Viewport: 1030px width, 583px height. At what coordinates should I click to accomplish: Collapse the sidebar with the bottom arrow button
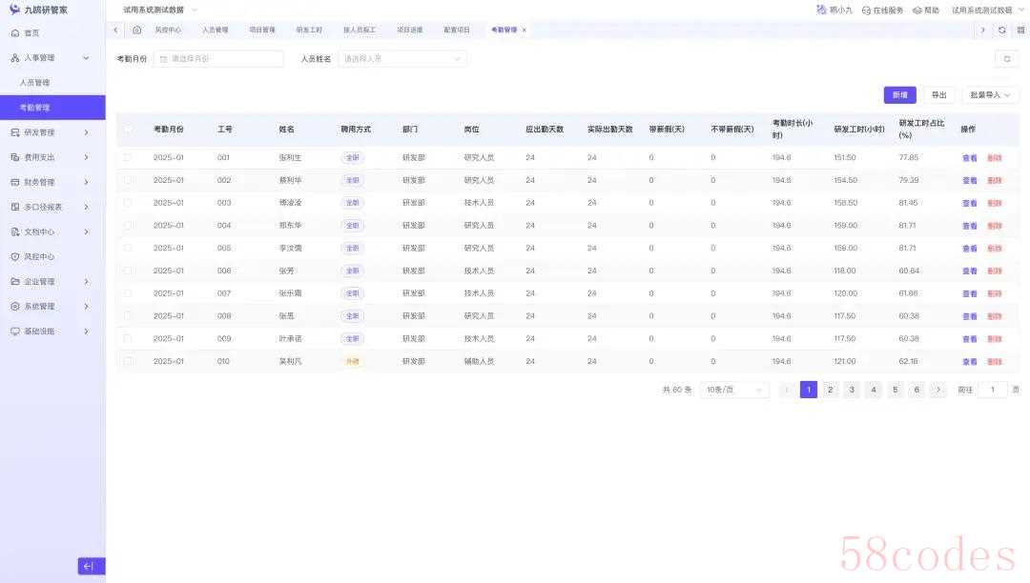91,566
